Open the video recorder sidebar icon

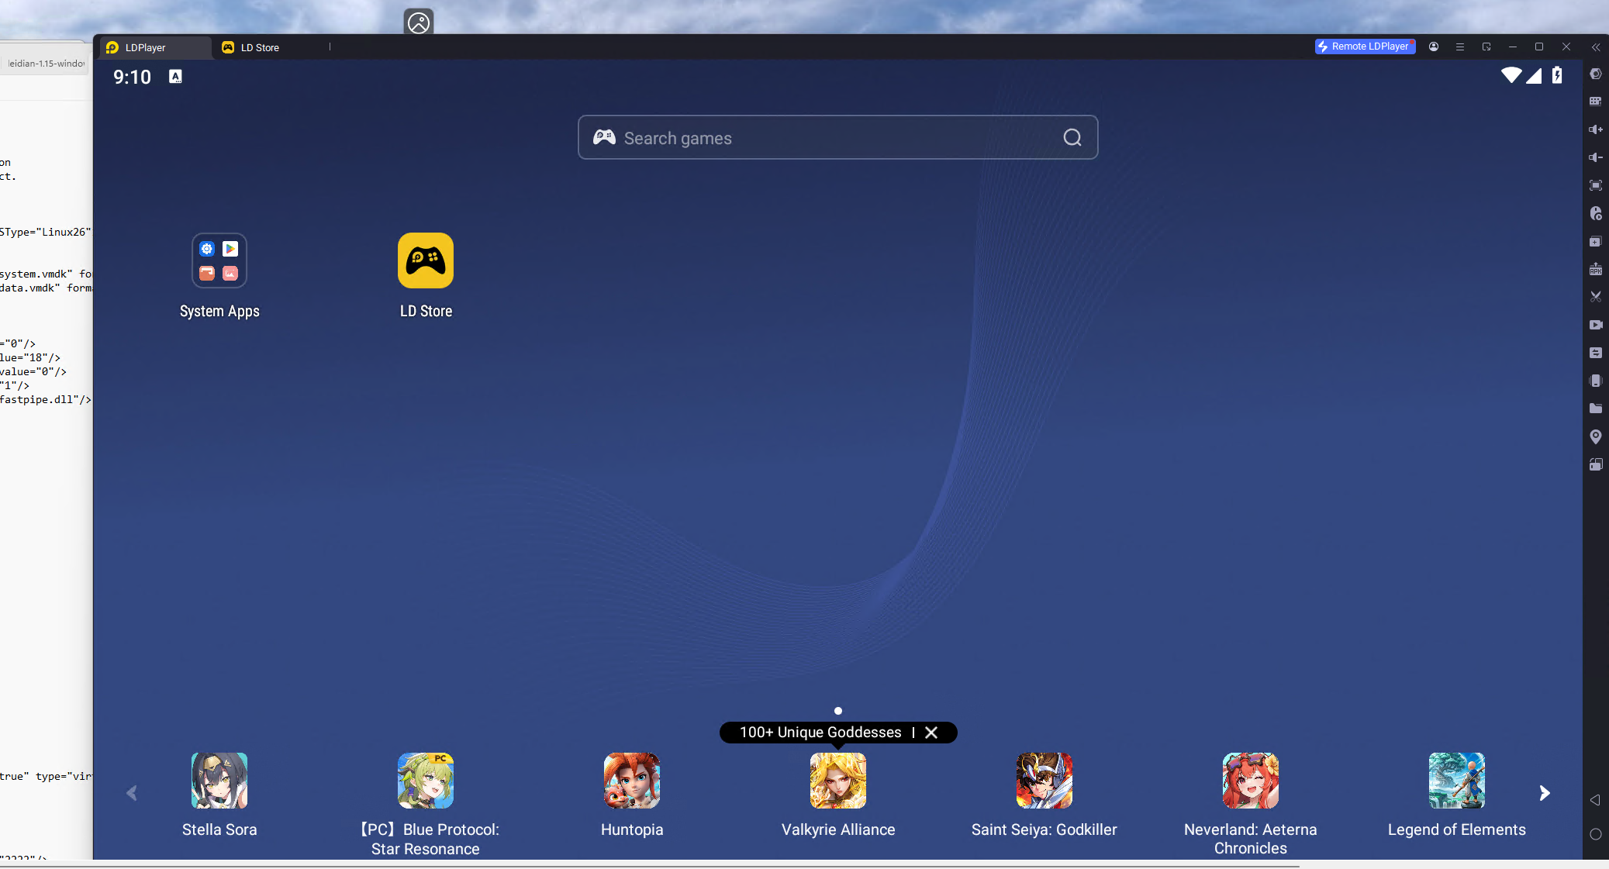(x=1595, y=325)
